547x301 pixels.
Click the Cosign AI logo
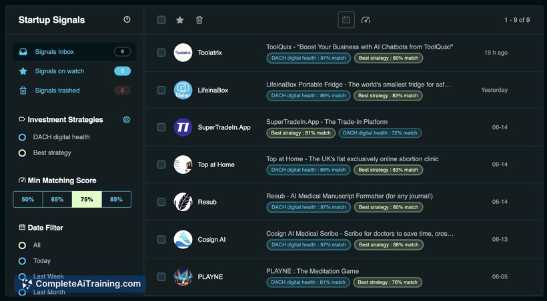click(183, 239)
